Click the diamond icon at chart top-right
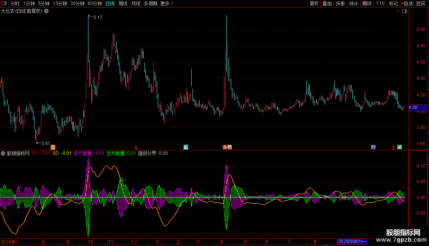 [397, 11]
